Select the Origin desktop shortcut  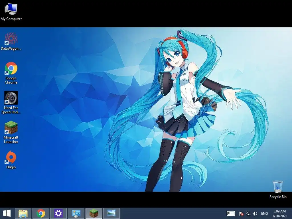(x=11, y=160)
